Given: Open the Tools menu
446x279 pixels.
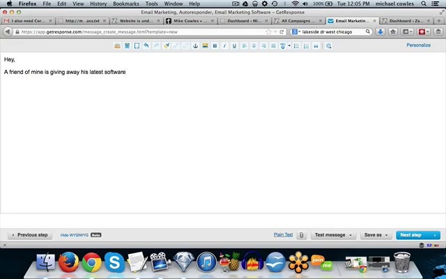Looking at the screenshot, I should [152, 3].
